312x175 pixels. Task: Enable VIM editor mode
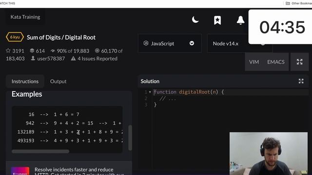tap(254, 62)
